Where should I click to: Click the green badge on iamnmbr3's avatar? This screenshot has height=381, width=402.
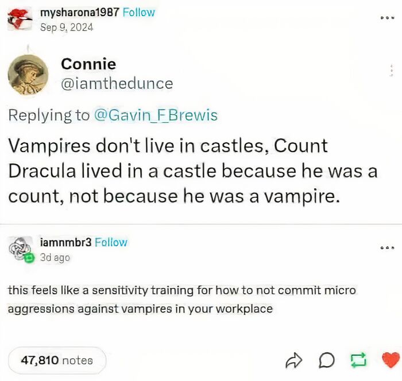[x=29, y=258]
